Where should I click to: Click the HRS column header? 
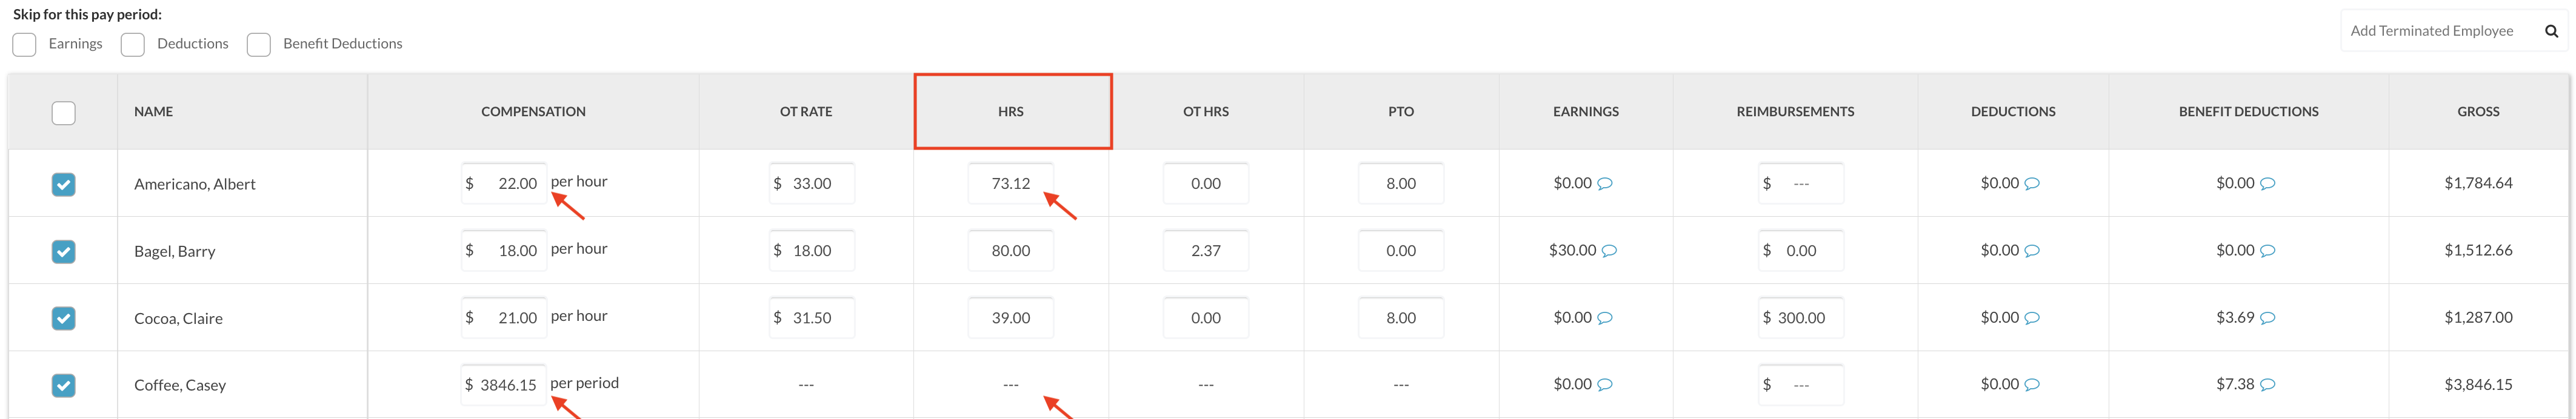pyautogui.click(x=1011, y=112)
